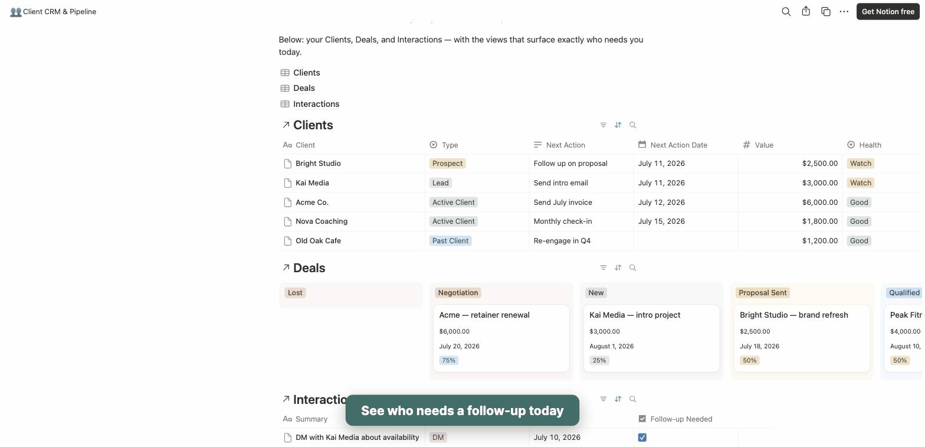The height and width of the screenshot is (447, 925).
Task: Click the Prospect tag for Bright Studio
Action: point(447,164)
